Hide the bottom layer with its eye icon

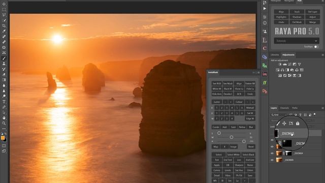coord(272,160)
